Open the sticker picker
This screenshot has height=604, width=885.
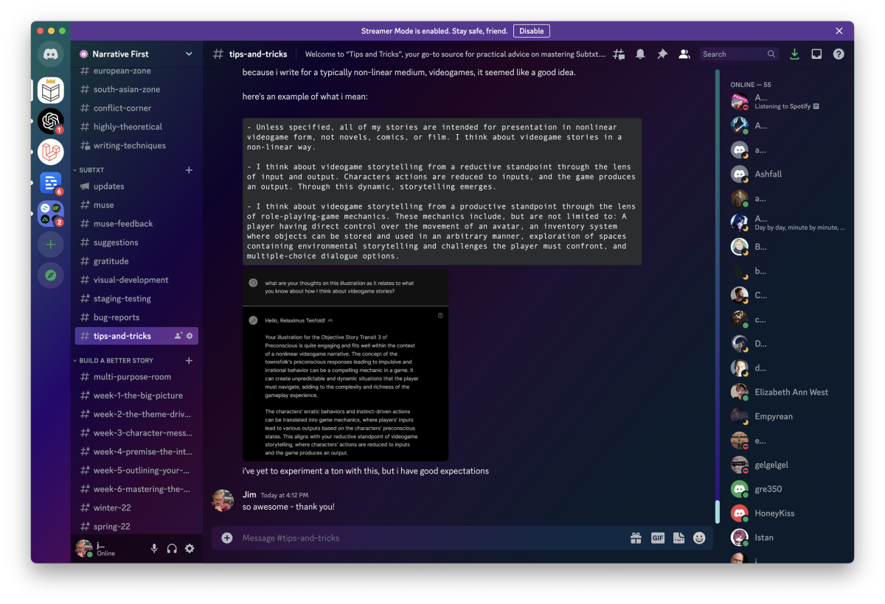point(678,538)
